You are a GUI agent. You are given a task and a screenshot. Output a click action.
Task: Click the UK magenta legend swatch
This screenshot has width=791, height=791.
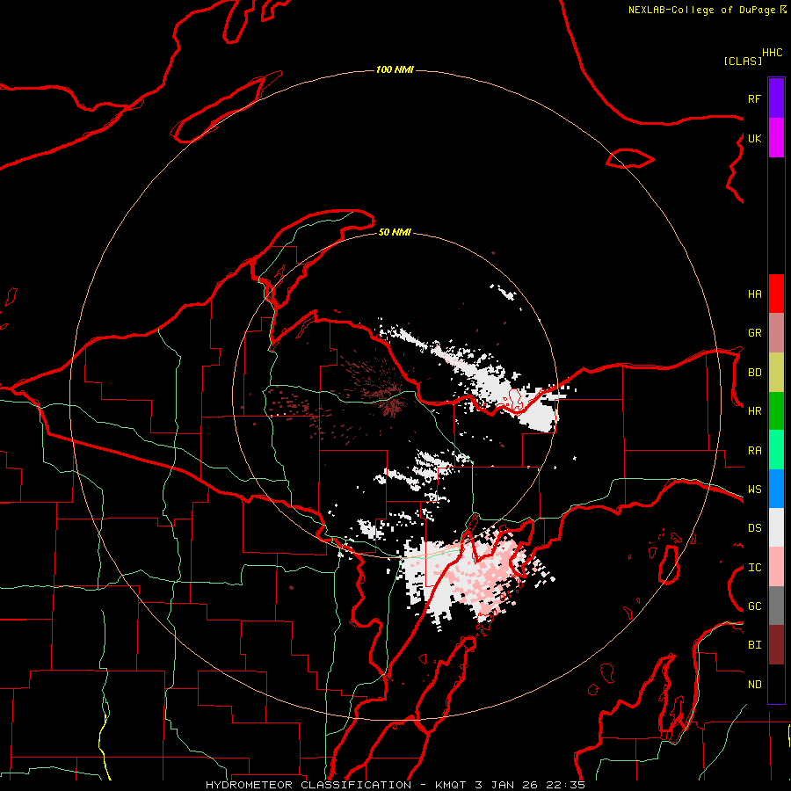[776, 138]
